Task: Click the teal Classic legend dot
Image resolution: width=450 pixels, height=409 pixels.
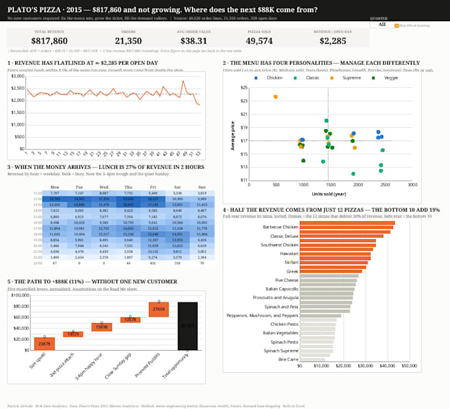Action: [295, 78]
